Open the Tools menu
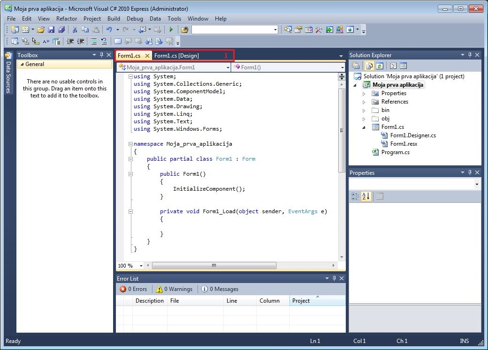The height and width of the screenshot is (350, 488). click(x=174, y=19)
